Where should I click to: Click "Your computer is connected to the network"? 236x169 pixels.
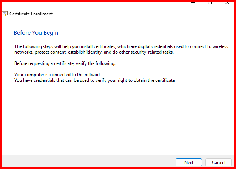[57, 74]
